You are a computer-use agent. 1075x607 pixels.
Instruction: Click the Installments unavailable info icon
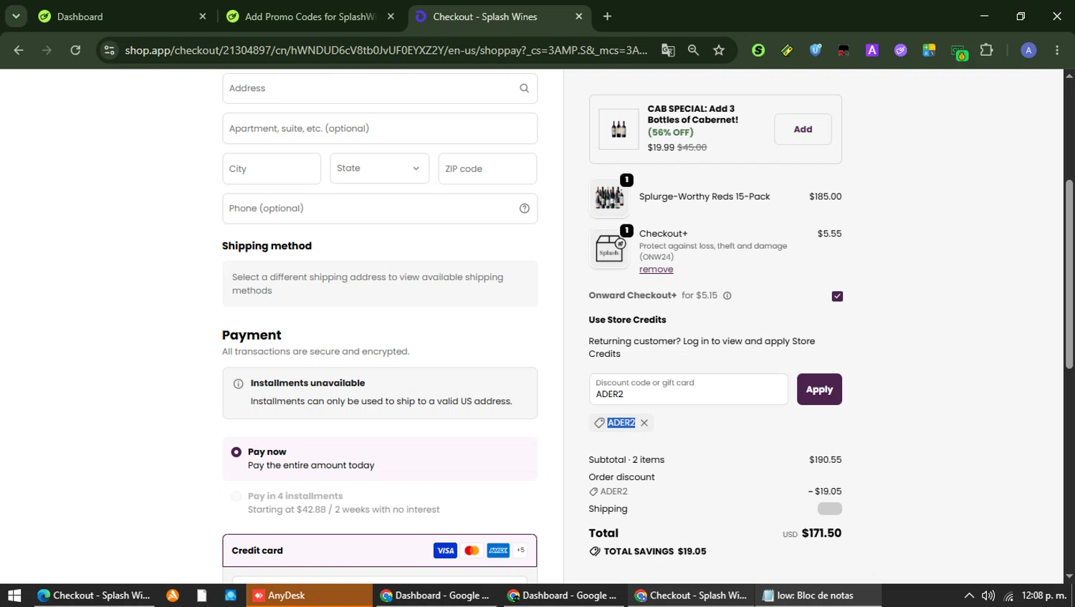click(238, 383)
